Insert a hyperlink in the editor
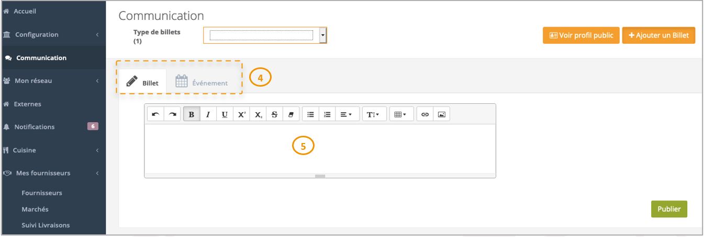 (x=425, y=114)
